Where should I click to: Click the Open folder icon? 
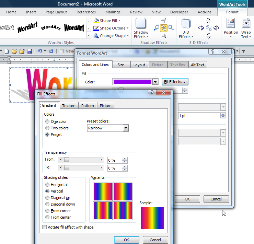coord(14,51)
